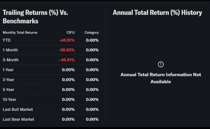Select the Category column header
Screen dimensions: 210x129
tap(91, 32)
